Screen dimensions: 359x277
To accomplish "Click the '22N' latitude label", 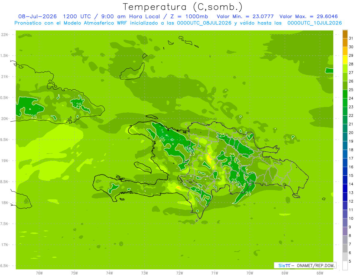I will pyautogui.click(x=4, y=35).
